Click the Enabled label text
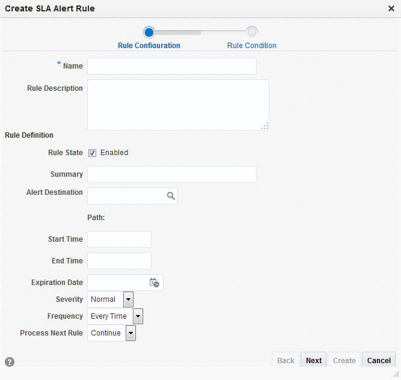The height and width of the screenshot is (380, 401). click(114, 153)
